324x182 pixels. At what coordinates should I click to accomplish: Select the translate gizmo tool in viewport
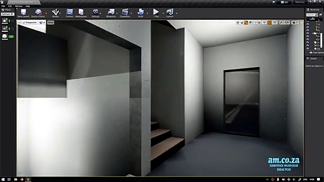pyautogui.click(x=238, y=22)
